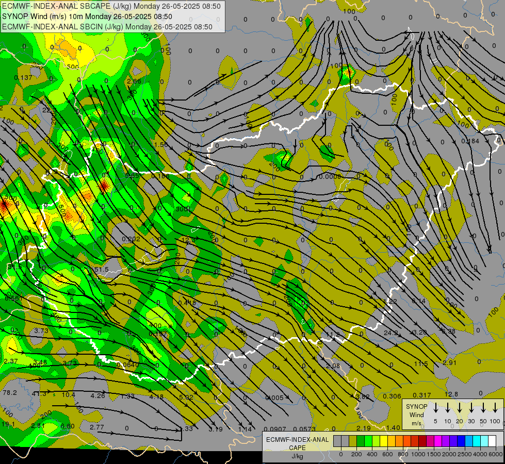Click map value '3.82'
This screenshot has width=505, height=464.
(363, 396)
